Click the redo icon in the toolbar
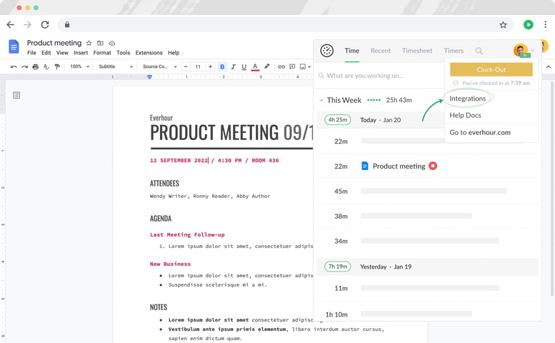 click(x=24, y=66)
